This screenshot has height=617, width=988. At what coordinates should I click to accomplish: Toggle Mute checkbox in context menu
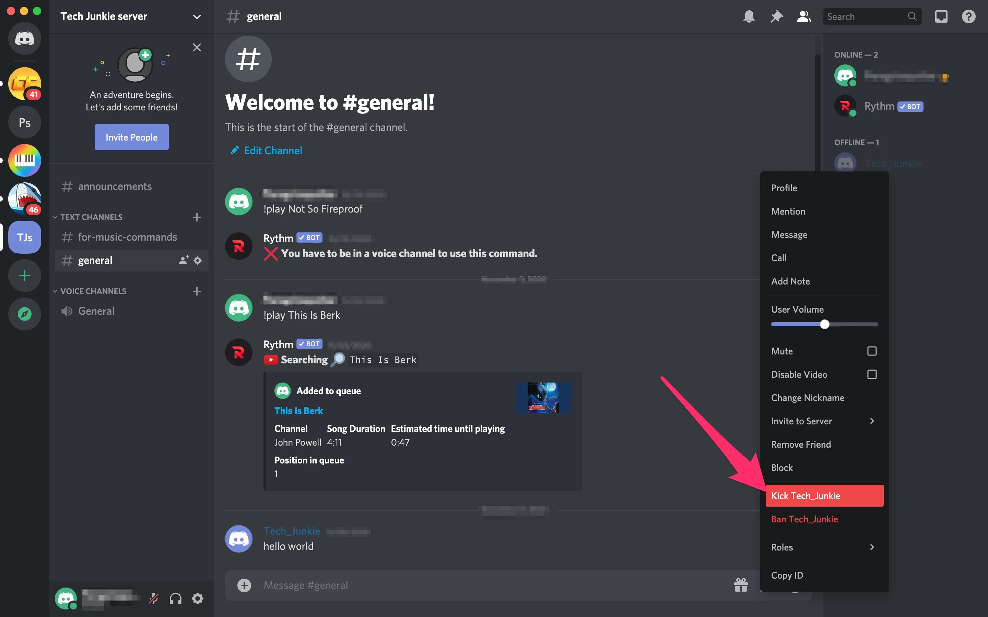871,351
